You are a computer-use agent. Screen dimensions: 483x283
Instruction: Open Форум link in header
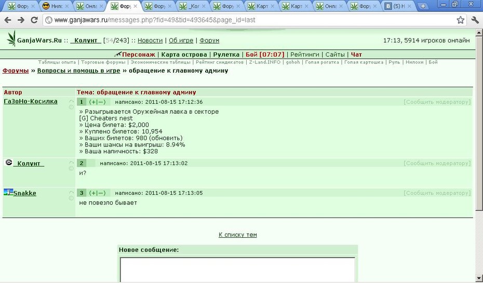click(x=209, y=41)
